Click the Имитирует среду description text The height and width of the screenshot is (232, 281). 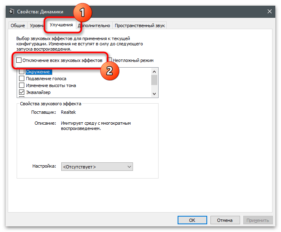[x=96, y=126]
